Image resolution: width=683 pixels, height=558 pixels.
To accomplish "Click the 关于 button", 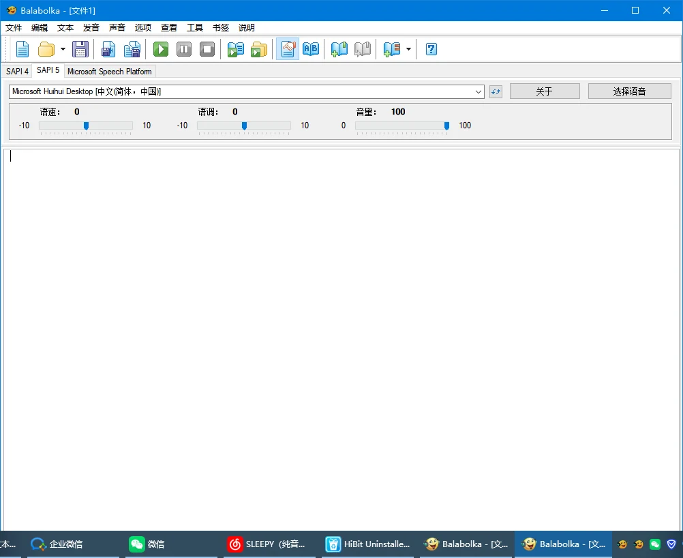I will tap(545, 91).
